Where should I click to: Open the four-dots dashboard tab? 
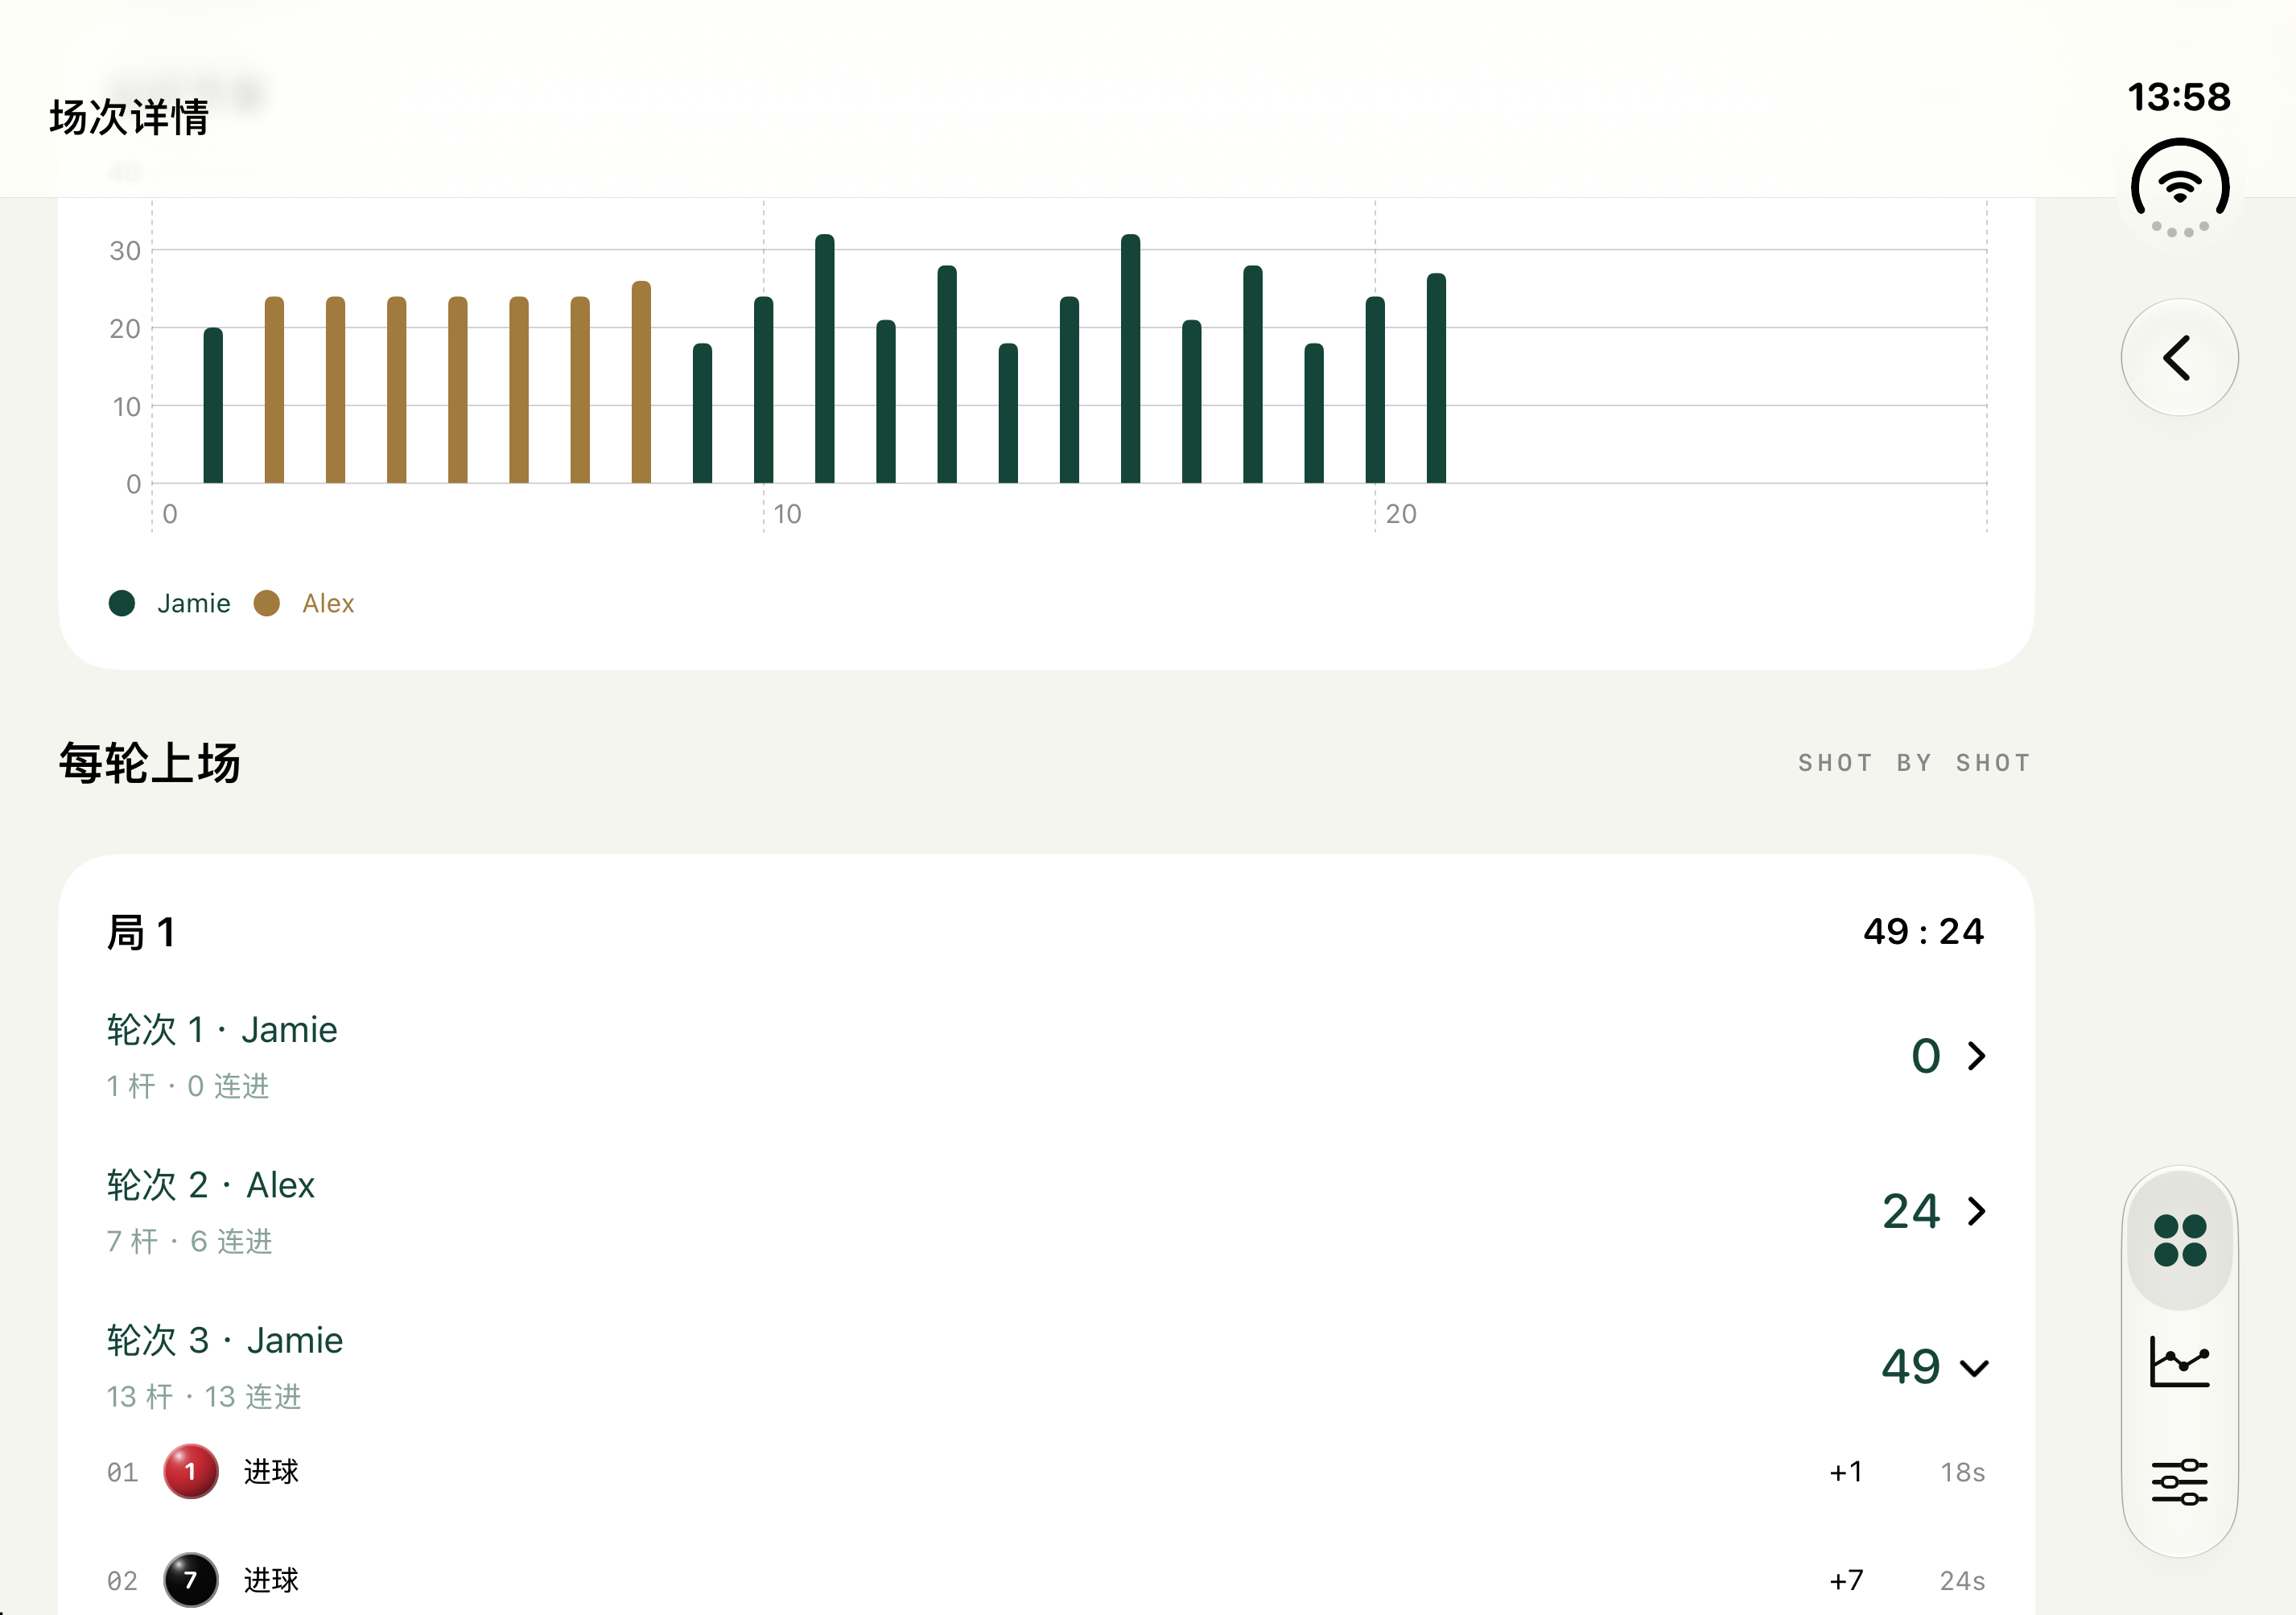[x=2179, y=1240]
